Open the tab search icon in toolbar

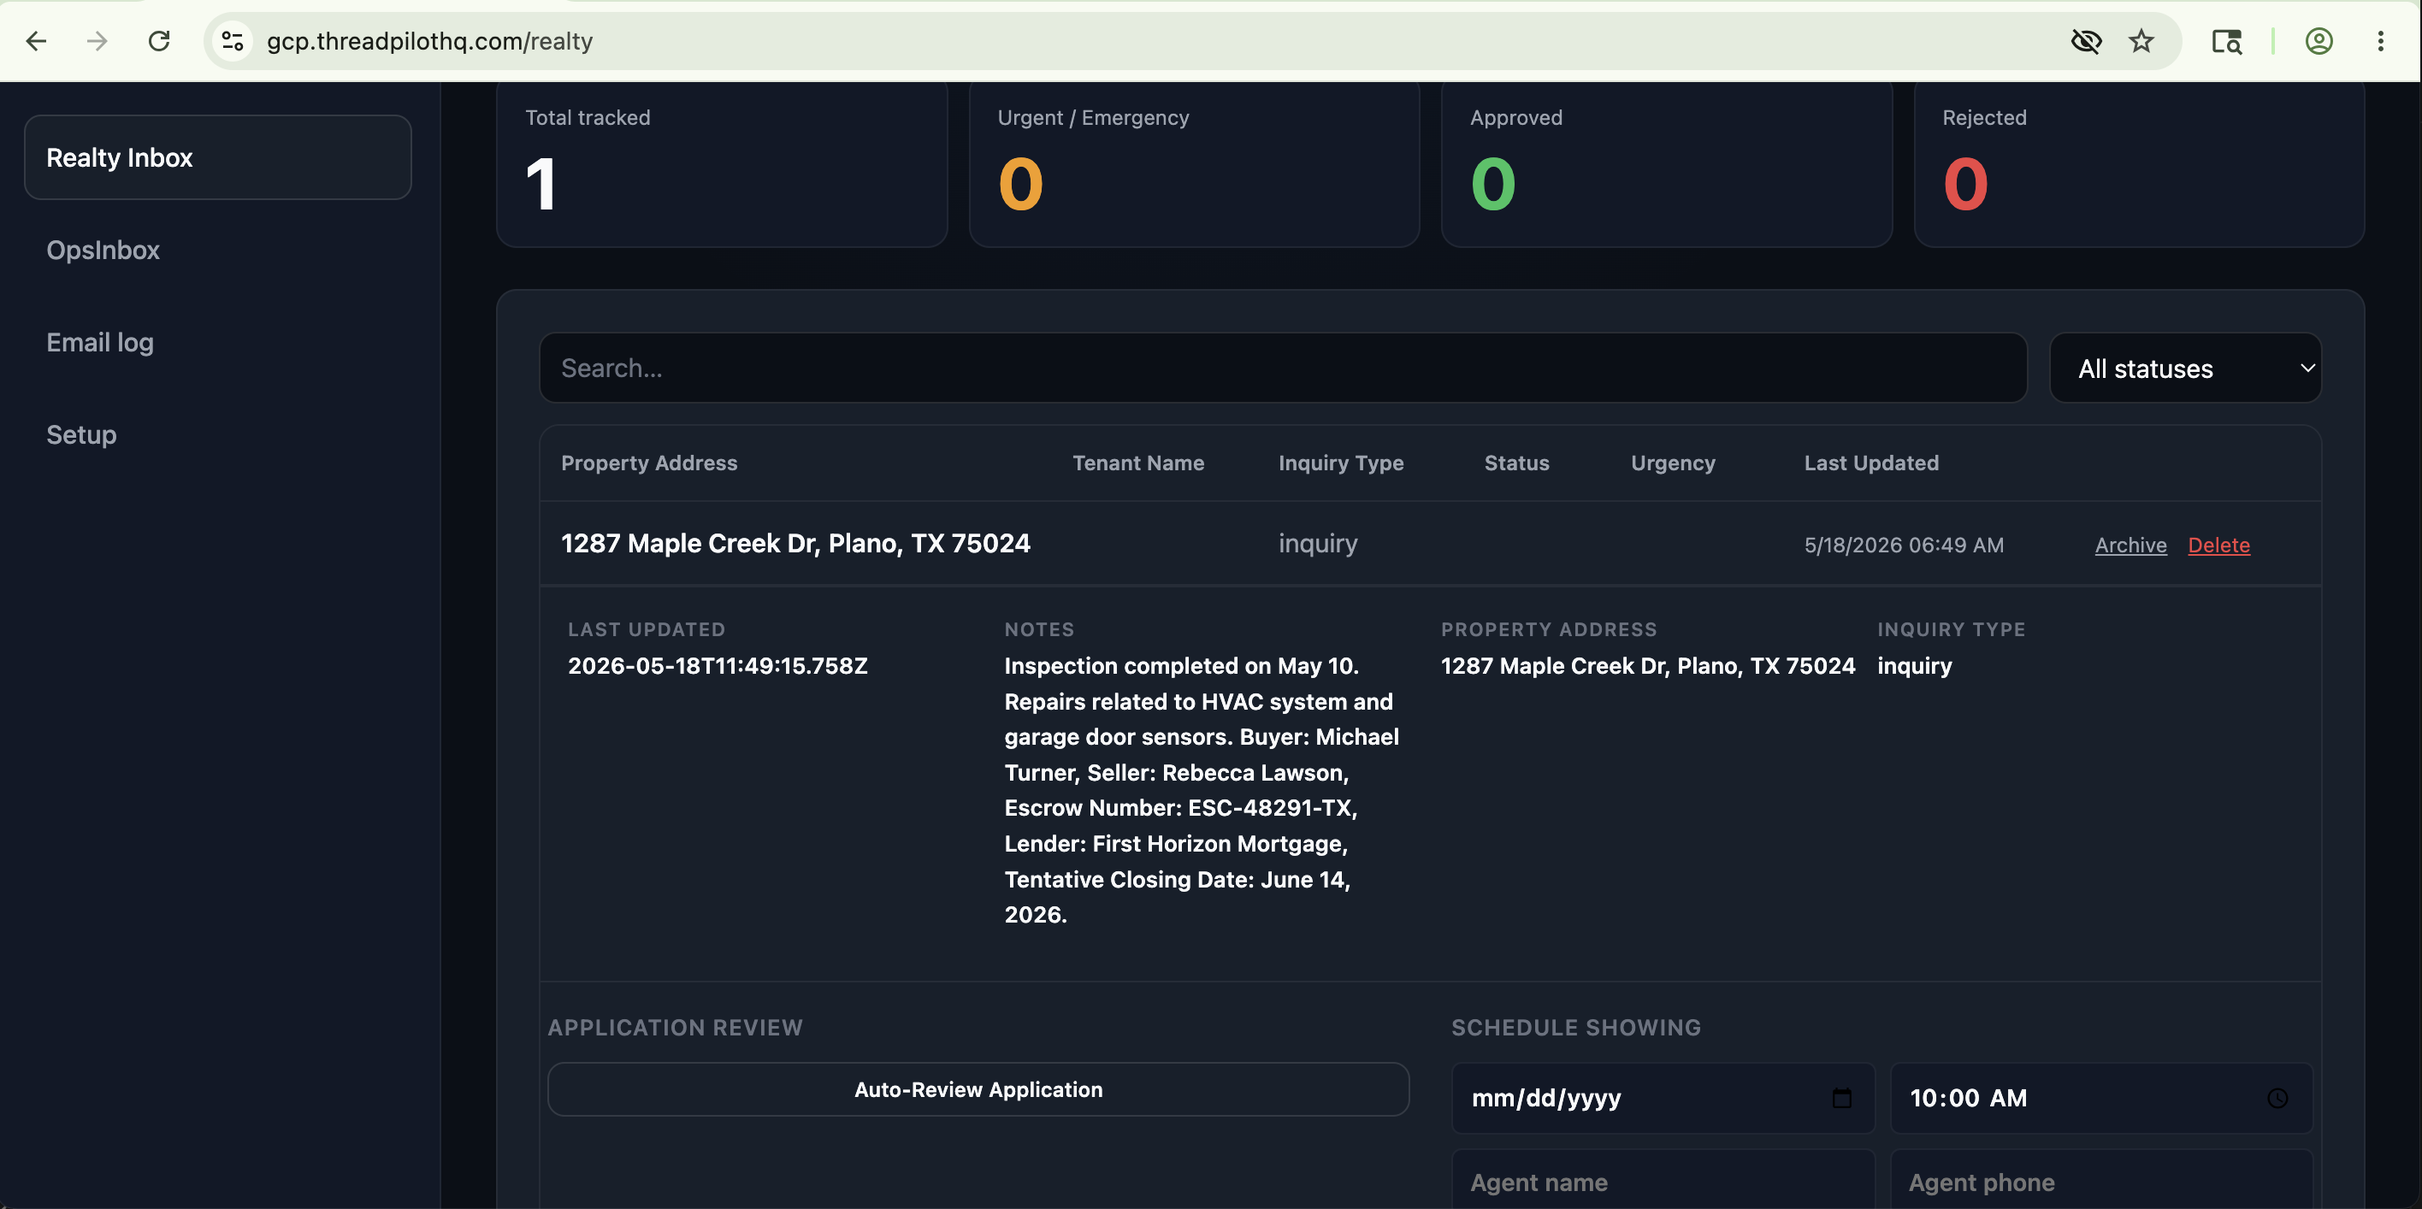click(2226, 41)
